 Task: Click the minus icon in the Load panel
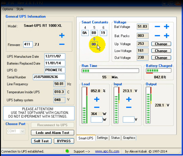[x=97, y=107]
